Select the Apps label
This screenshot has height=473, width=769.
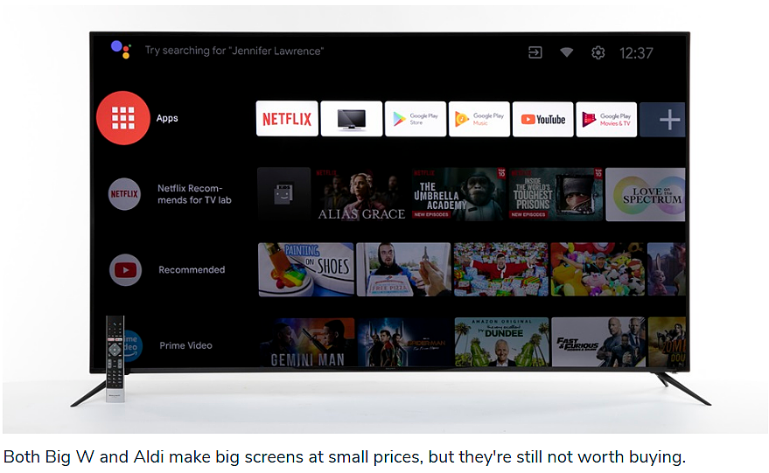167,118
